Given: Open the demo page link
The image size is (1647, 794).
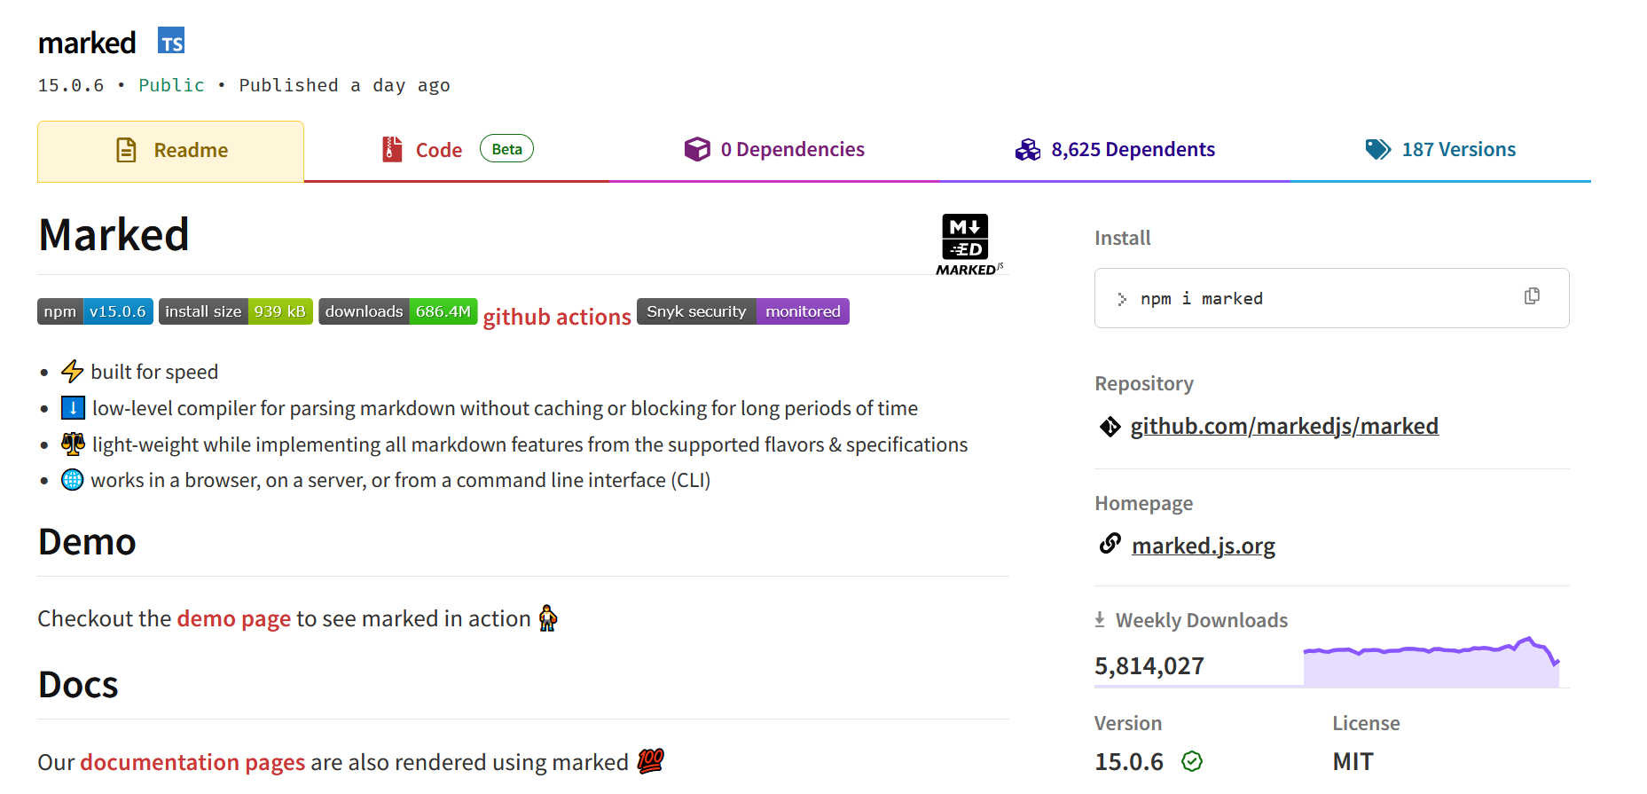Looking at the screenshot, I should 233,618.
